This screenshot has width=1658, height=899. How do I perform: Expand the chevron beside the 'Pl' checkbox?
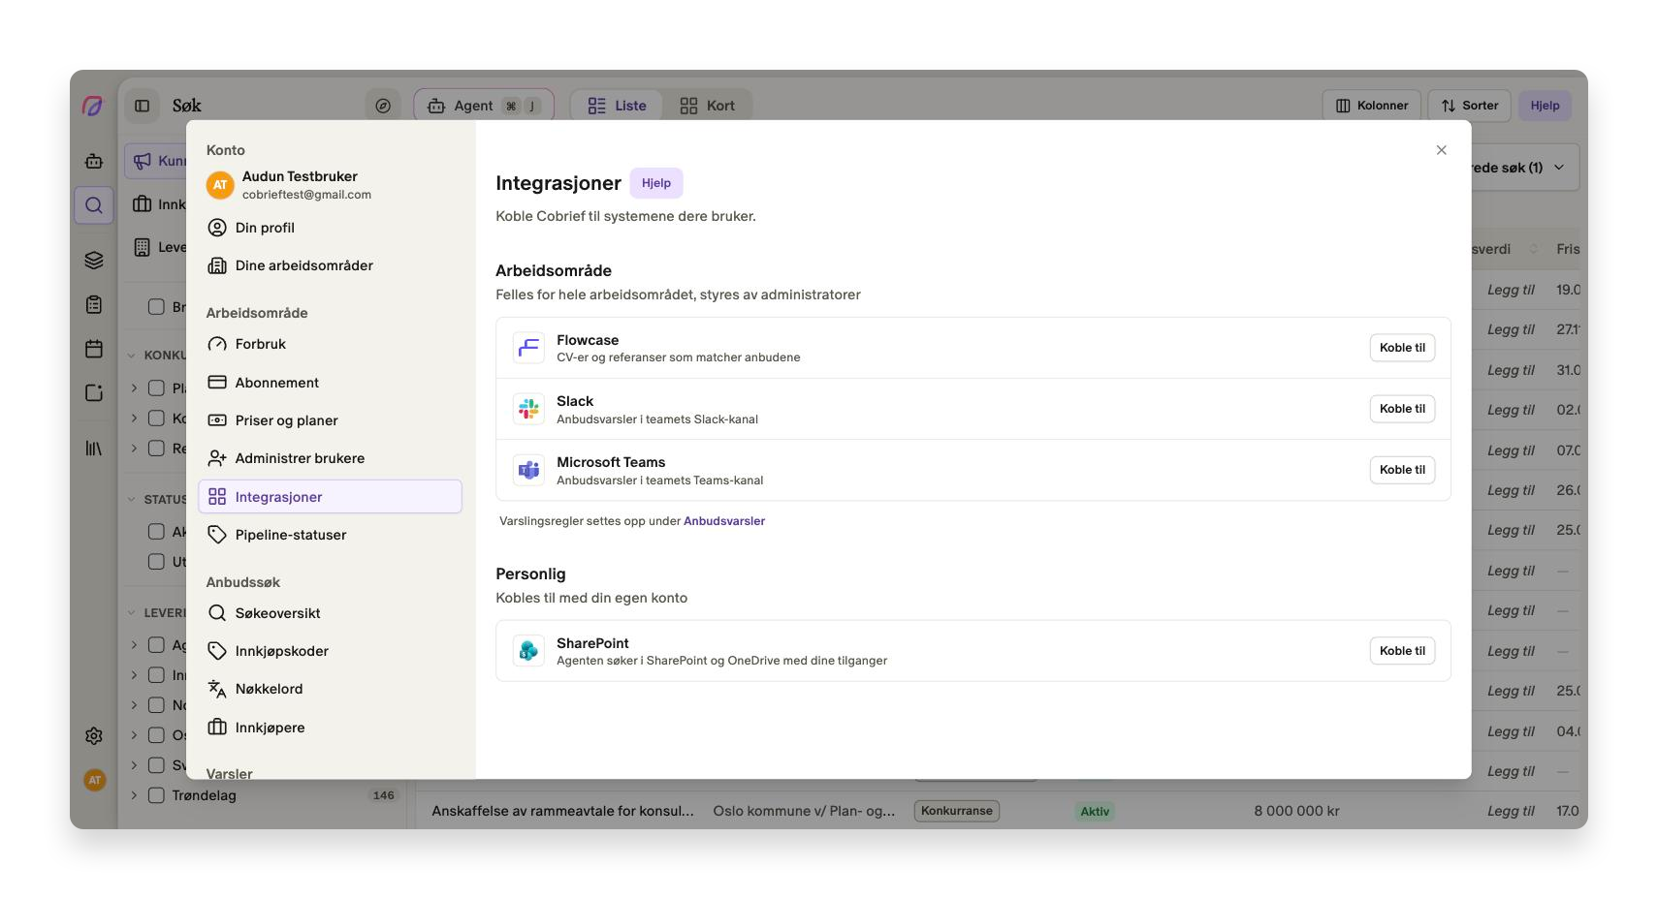tap(134, 388)
